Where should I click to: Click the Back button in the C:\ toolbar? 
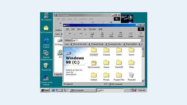[70, 35]
